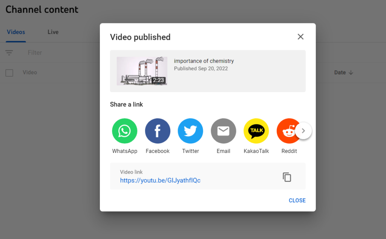Focus the Filter input field

coord(35,53)
